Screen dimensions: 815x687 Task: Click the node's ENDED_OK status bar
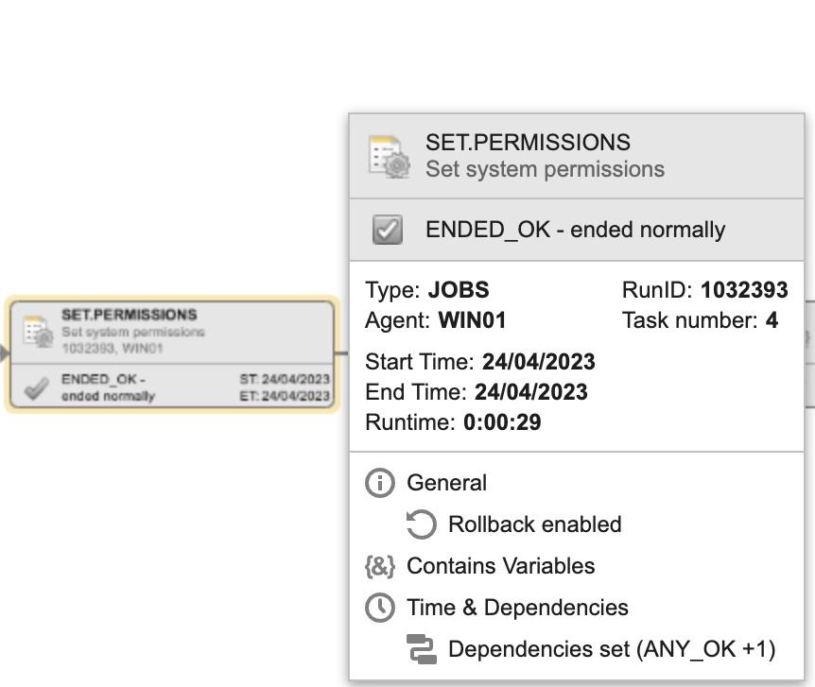[x=172, y=386]
